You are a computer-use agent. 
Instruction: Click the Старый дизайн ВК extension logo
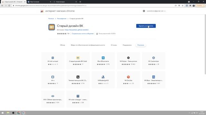click(x=51, y=27)
